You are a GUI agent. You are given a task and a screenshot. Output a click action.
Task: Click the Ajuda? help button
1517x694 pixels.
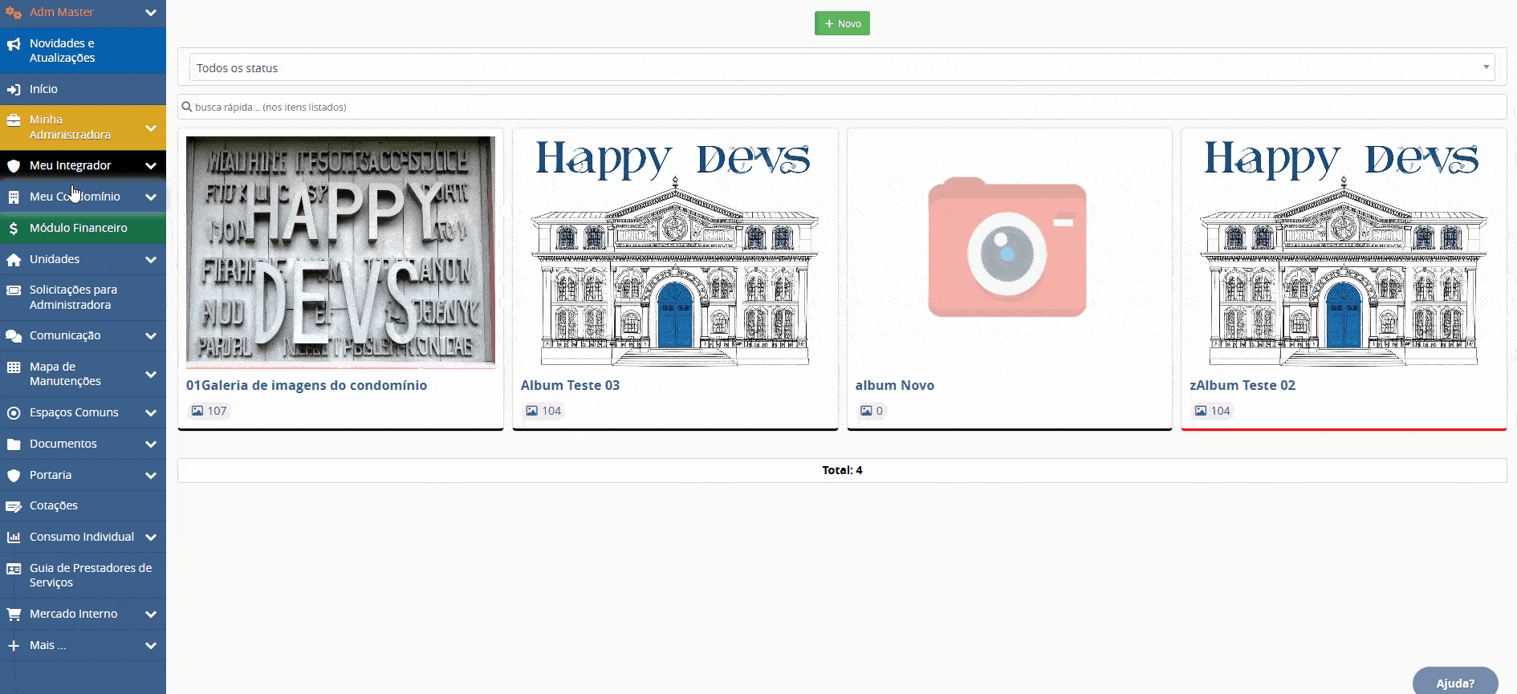pyautogui.click(x=1454, y=683)
